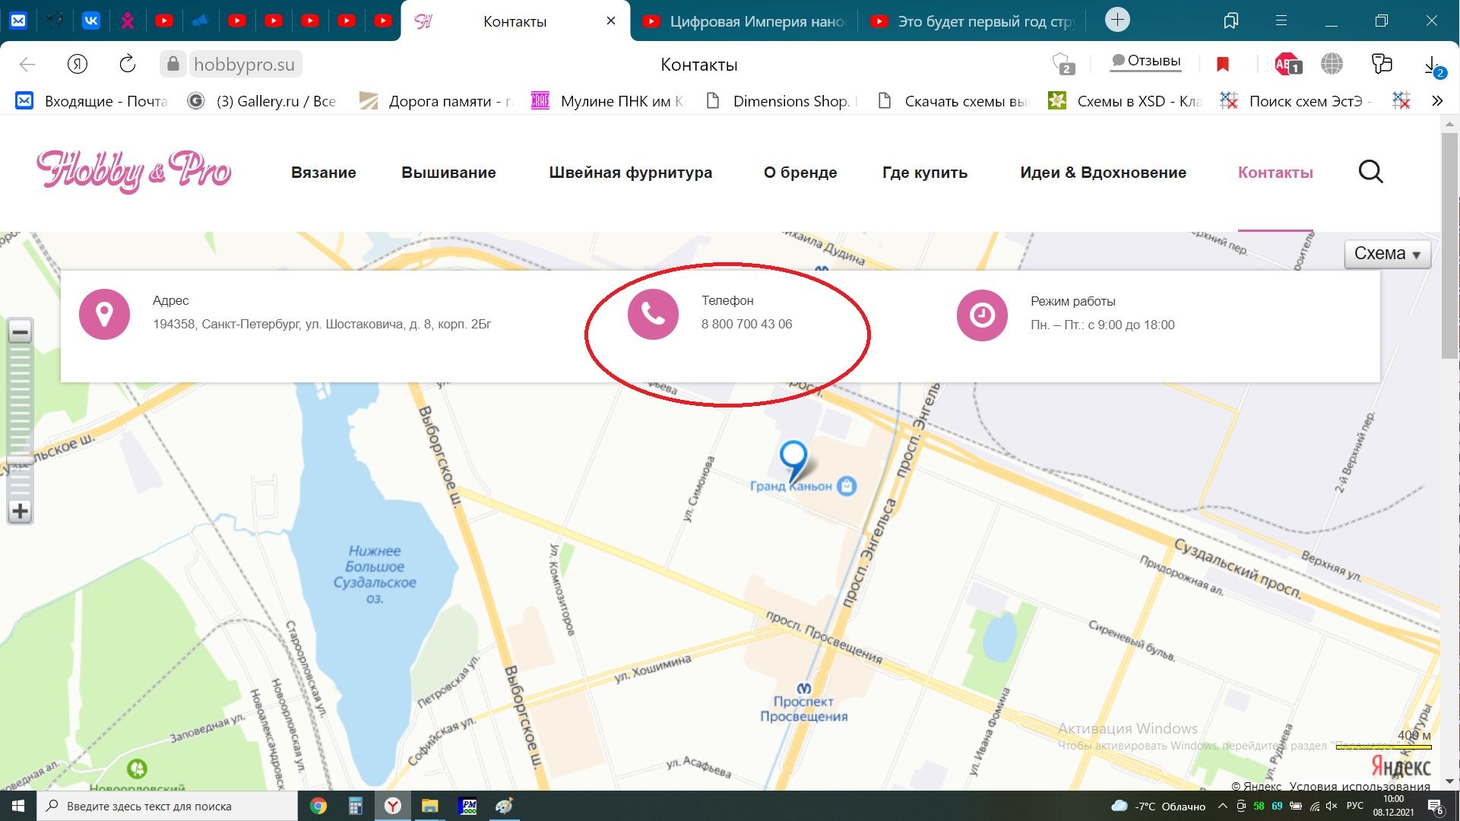Expand the Схема map type dropdown
This screenshot has height=821, width=1460.
point(1387,254)
